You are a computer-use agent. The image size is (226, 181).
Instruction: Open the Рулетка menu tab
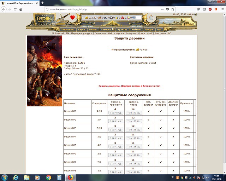123,30
